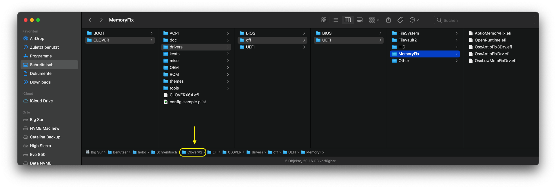556x188 pixels.
Task: Select the AptioMemoryFix.efi file
Action: 493,33
